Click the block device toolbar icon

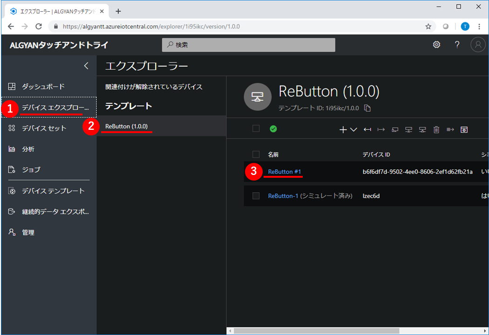click(408, 130)
